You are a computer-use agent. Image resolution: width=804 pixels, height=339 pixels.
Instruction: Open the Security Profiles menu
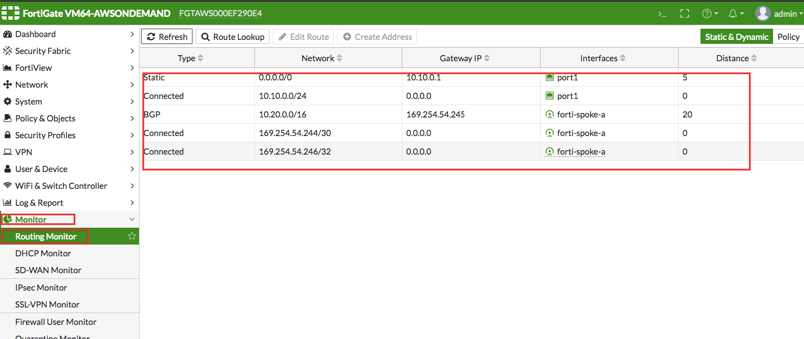[69, 135]
